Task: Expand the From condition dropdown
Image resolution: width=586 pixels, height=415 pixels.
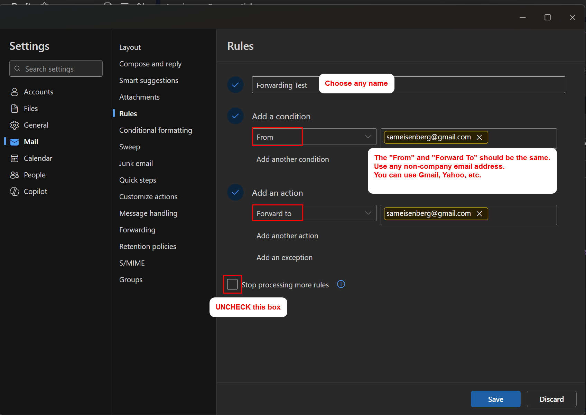Action: [x=368, y=137]
